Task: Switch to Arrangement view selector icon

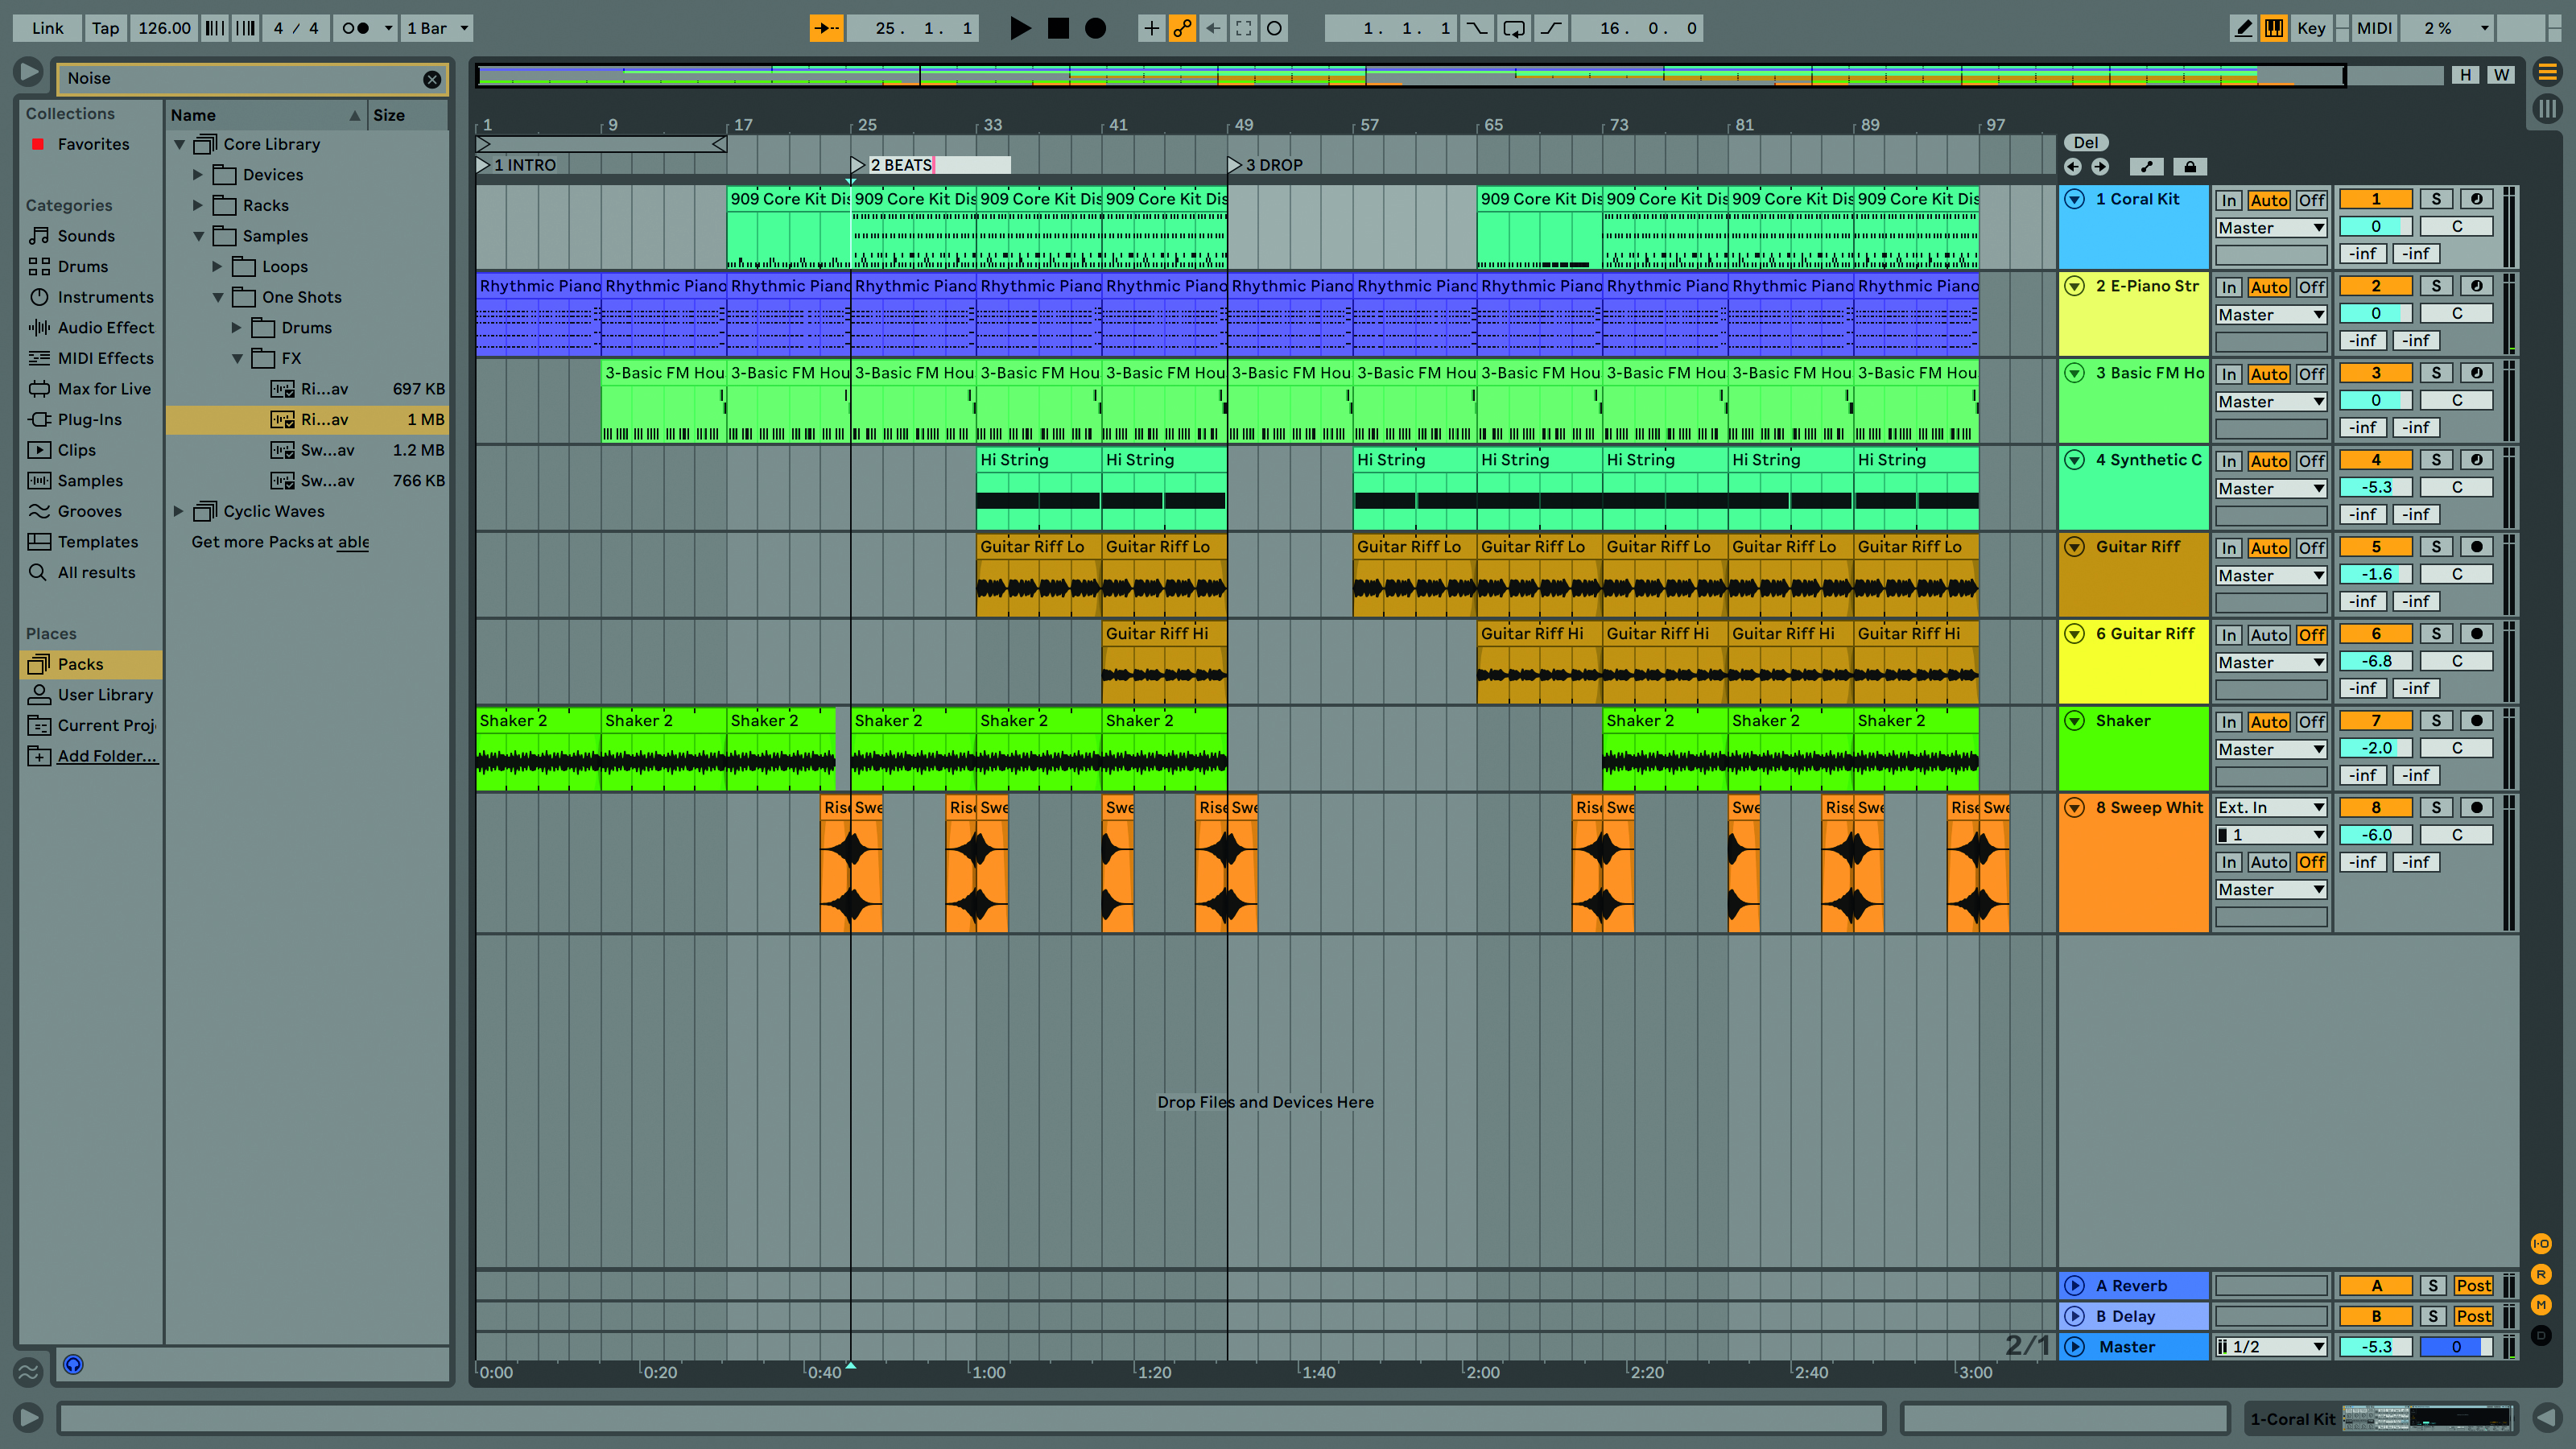Action: pyautogui.click(x=2547, y=72)
